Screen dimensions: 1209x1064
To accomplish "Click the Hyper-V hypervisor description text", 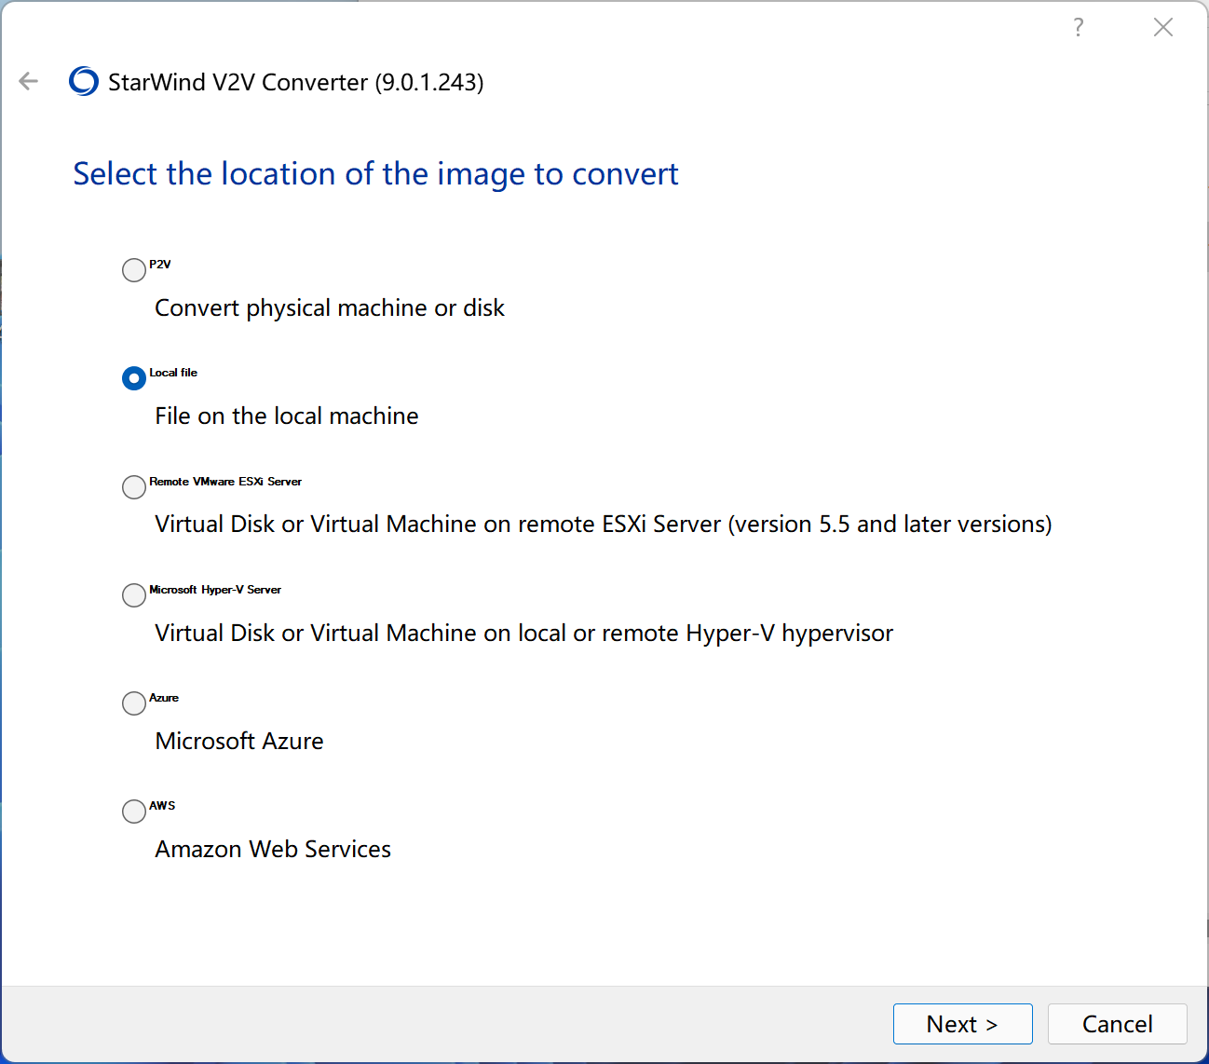I will coord(524,634).
